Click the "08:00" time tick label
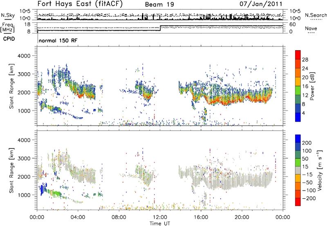The width and height of the screenshot is (327, 226). (119, 217)
